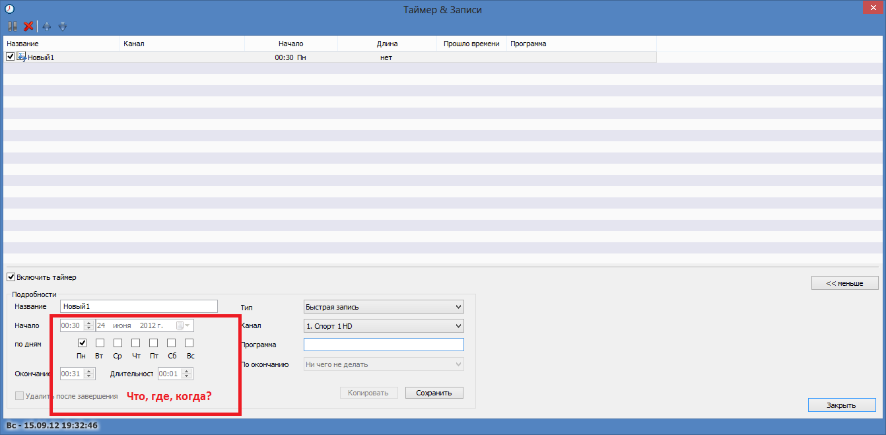Screen dimensions: 886x435
Task: Sort by the Канал column header
Action: click(x=182, y=44)
